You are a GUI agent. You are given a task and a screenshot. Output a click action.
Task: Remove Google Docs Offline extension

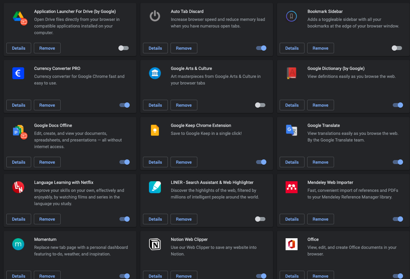[47, 162]
